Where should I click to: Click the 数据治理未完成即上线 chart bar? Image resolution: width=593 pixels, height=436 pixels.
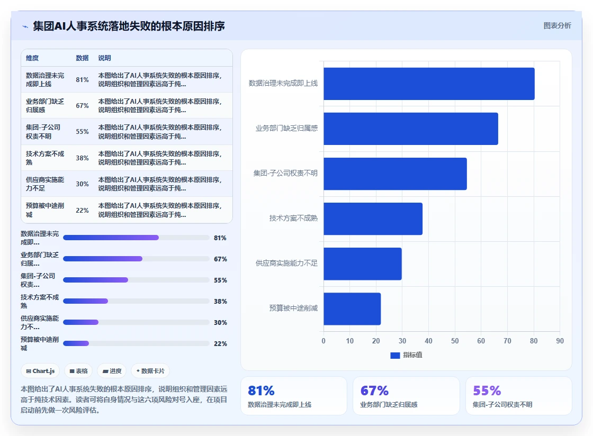pos(429,84)
